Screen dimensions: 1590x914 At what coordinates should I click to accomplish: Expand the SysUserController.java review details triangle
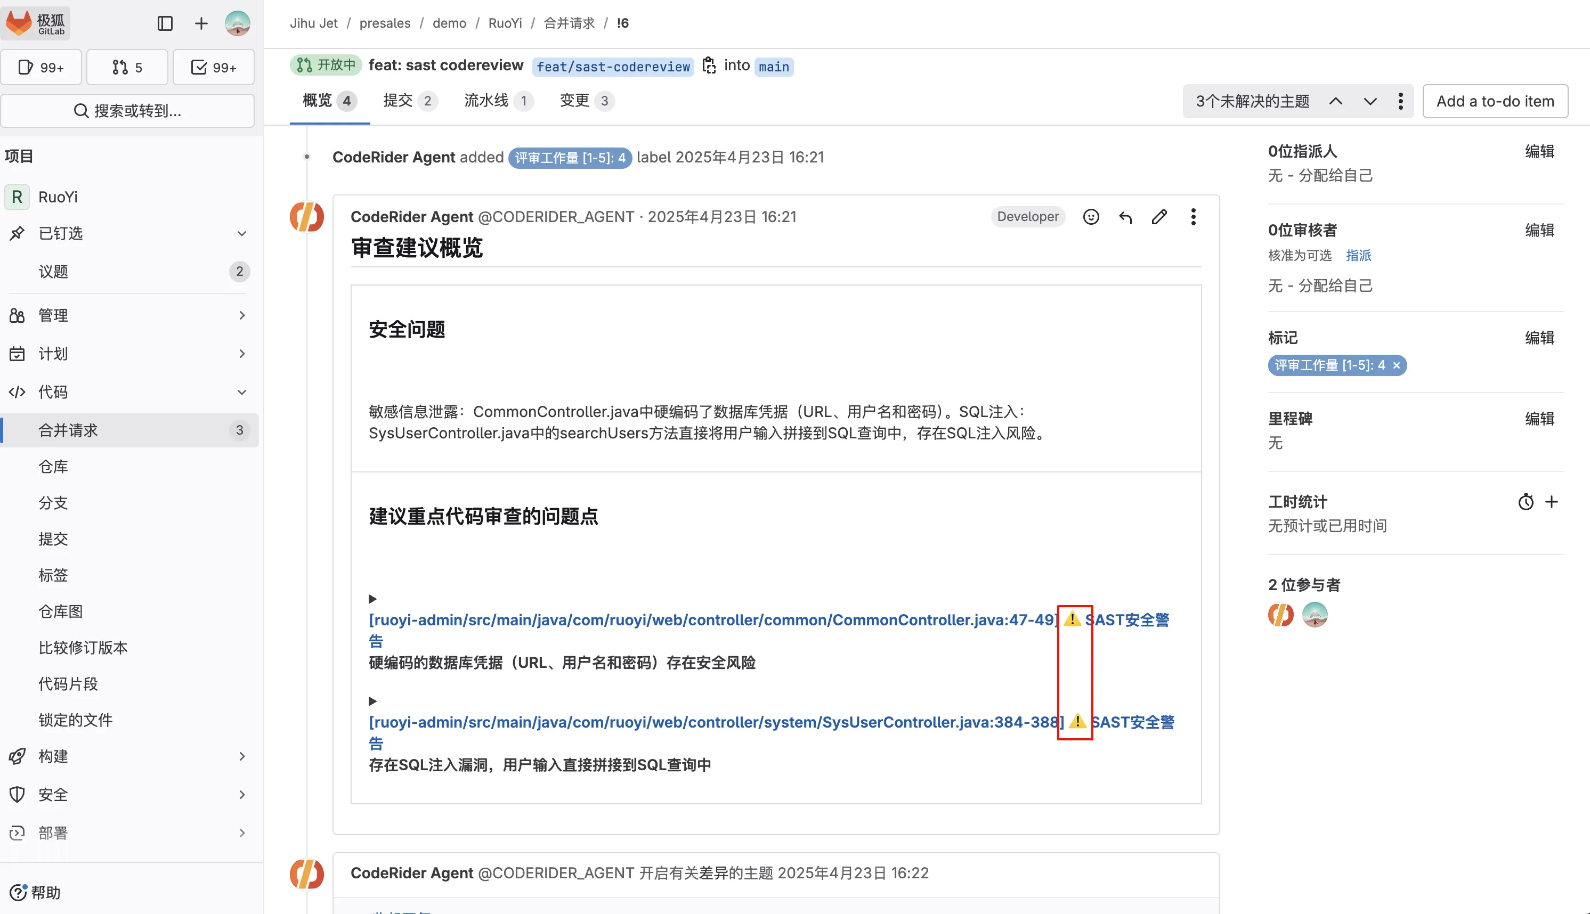(x=372, y=700)
